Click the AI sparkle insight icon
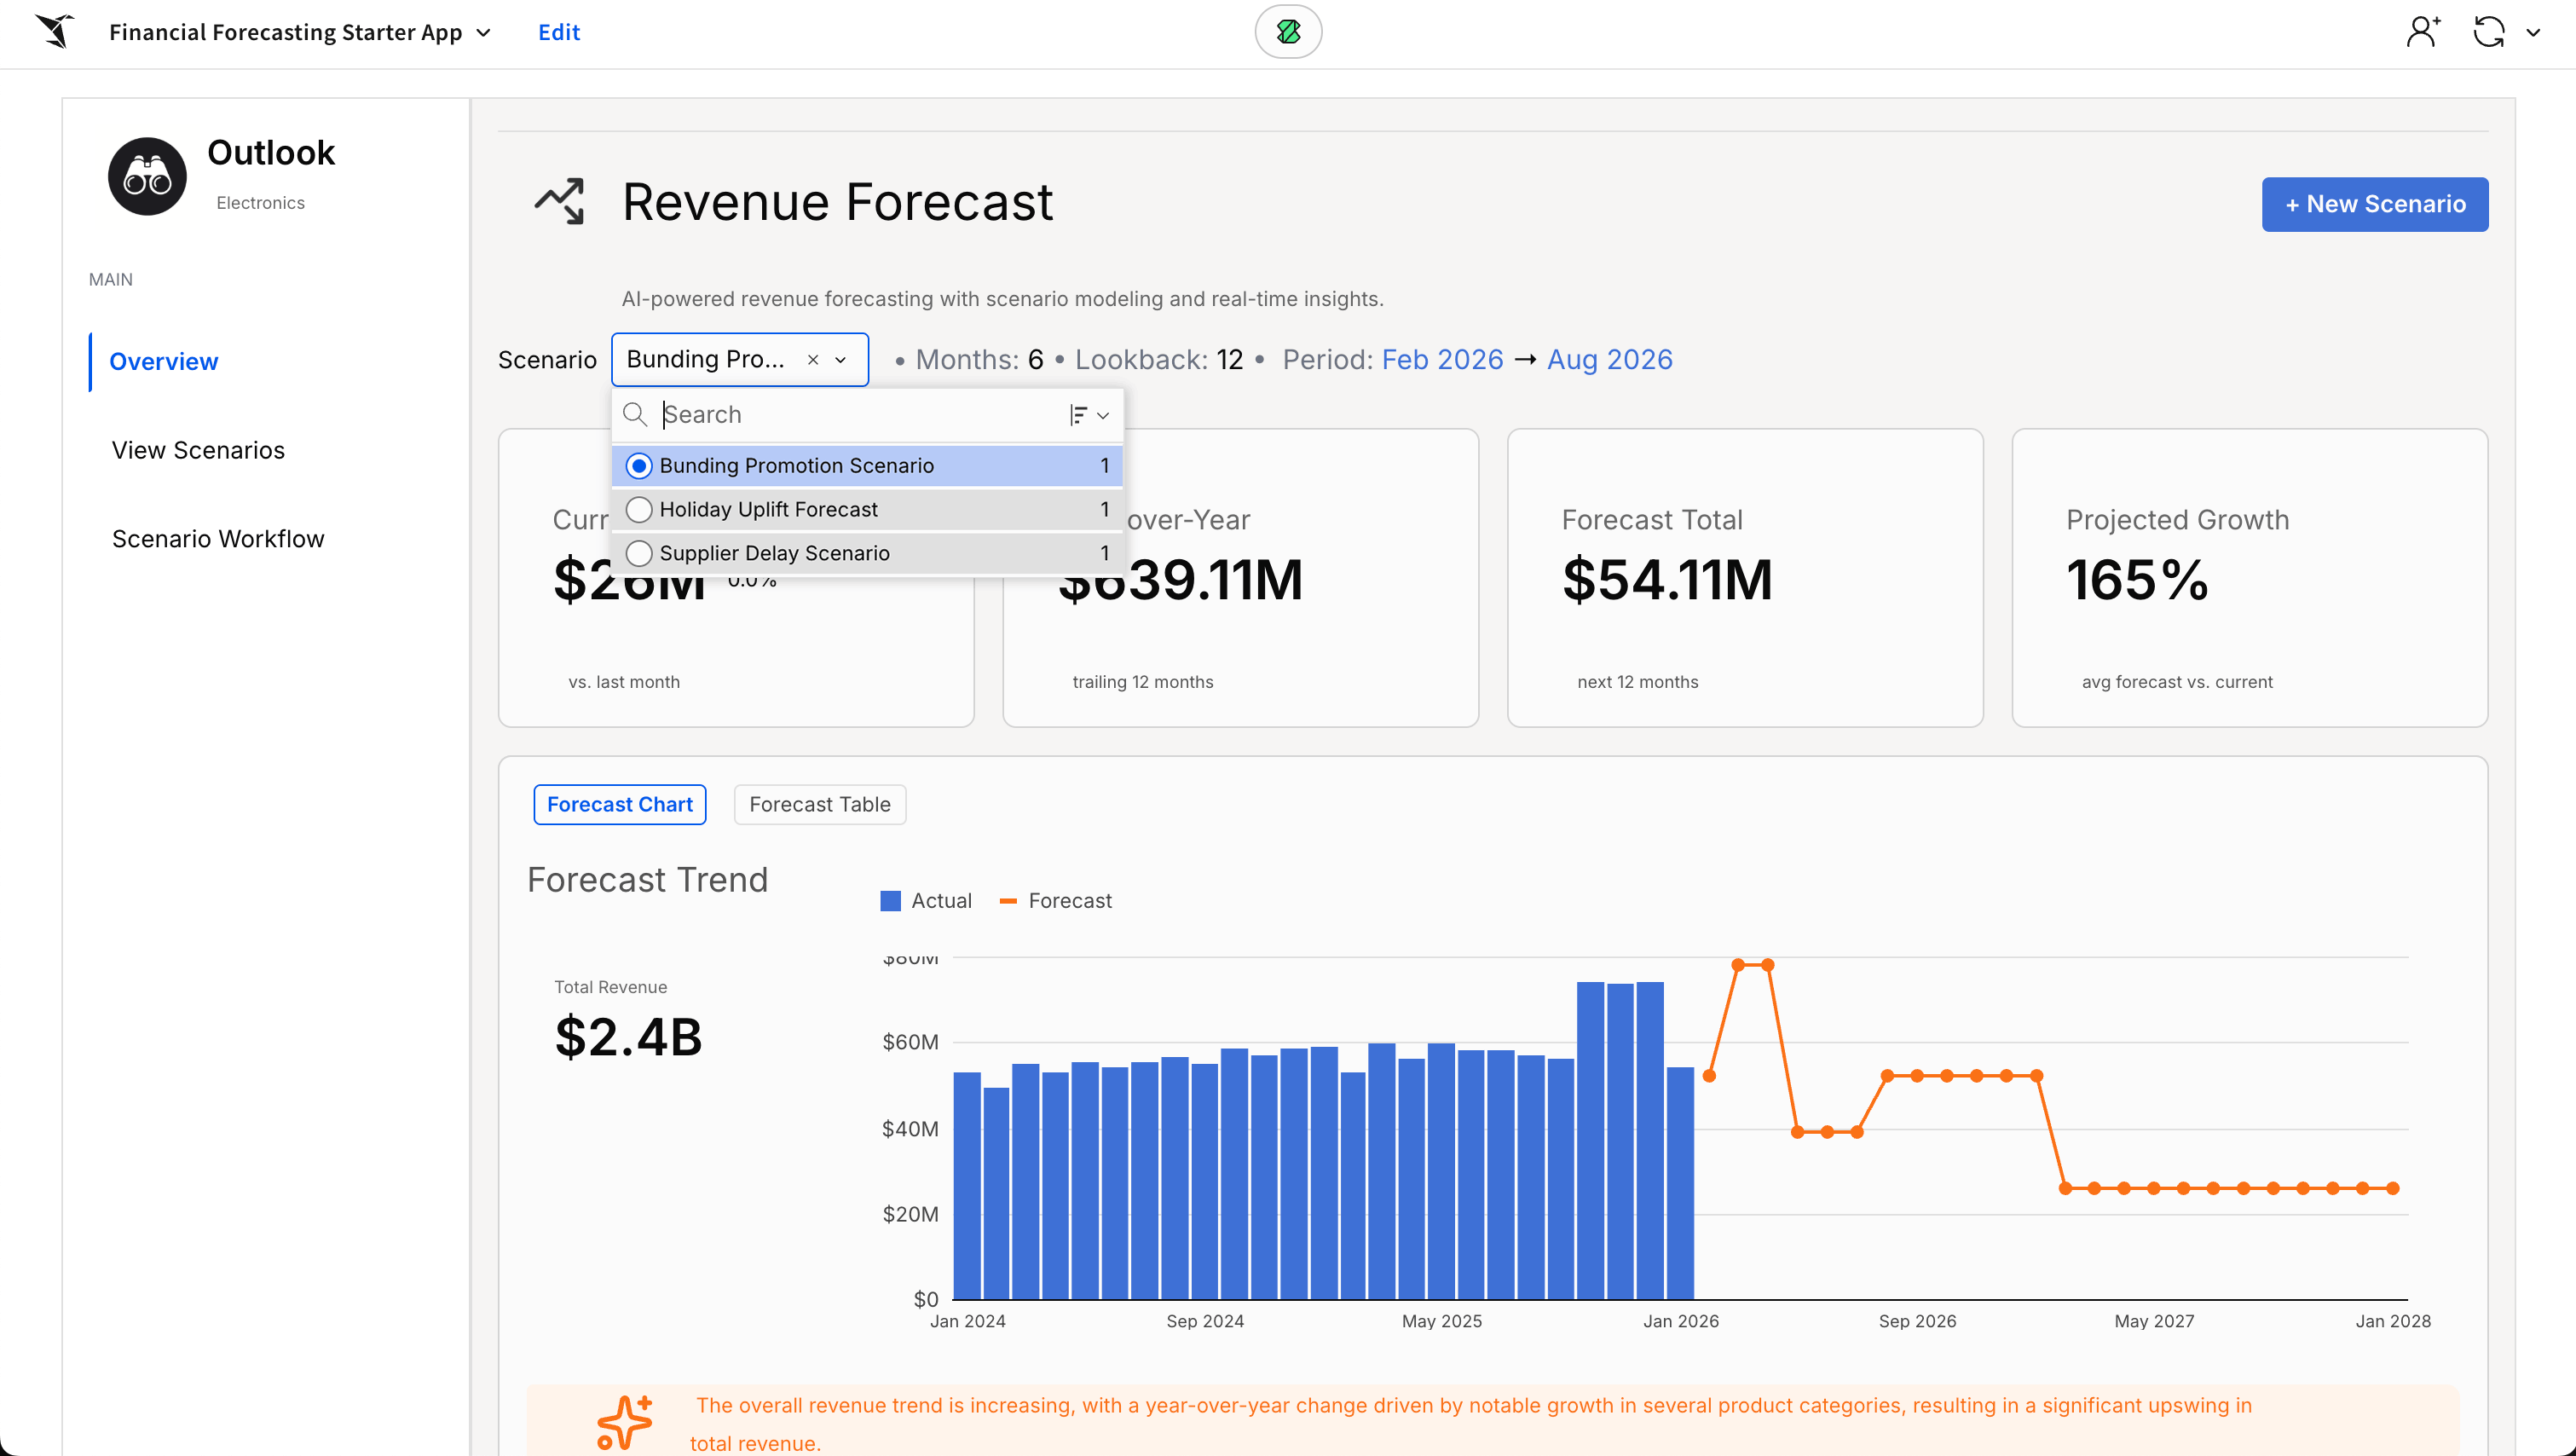 point(624,1421)
